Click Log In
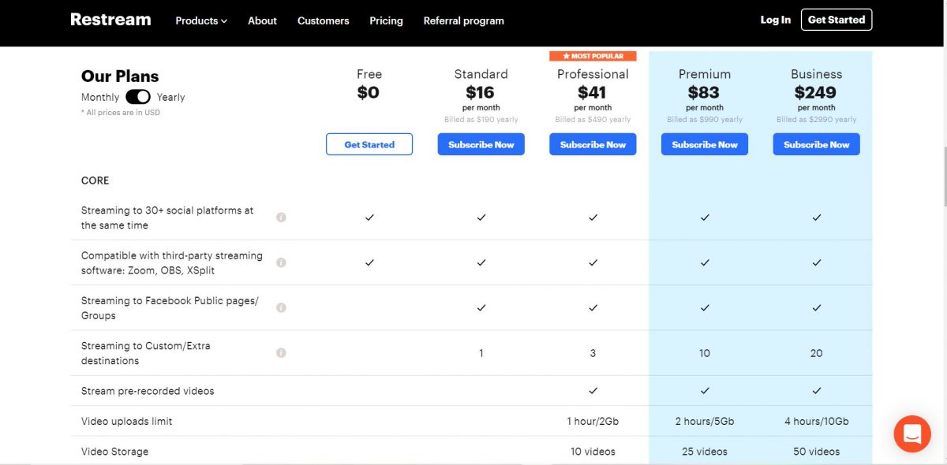 (775, 20)
